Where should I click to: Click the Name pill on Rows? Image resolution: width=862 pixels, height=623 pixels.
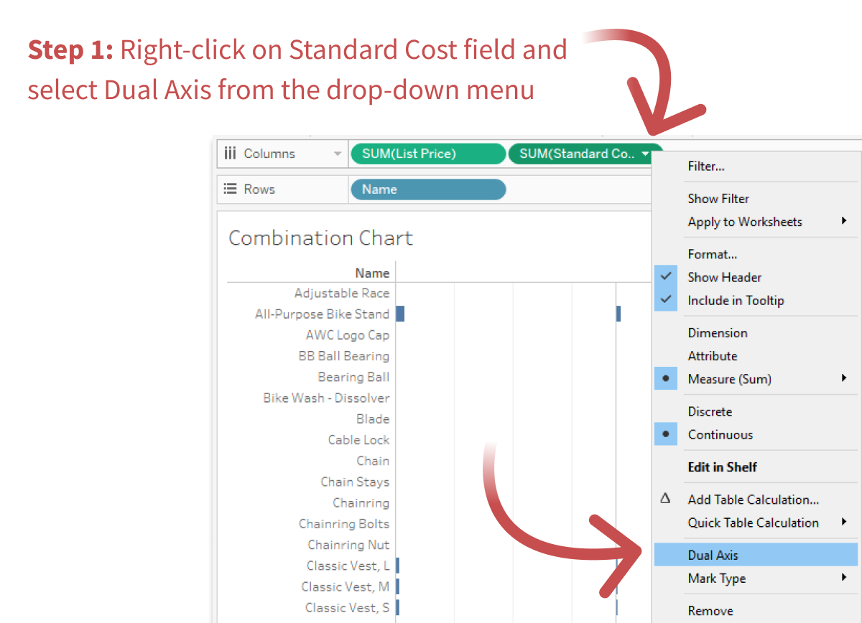coord(427,189)
